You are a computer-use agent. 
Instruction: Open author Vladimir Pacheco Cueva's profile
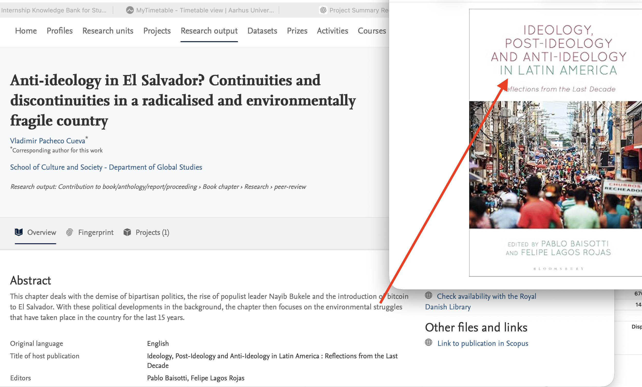48,141
